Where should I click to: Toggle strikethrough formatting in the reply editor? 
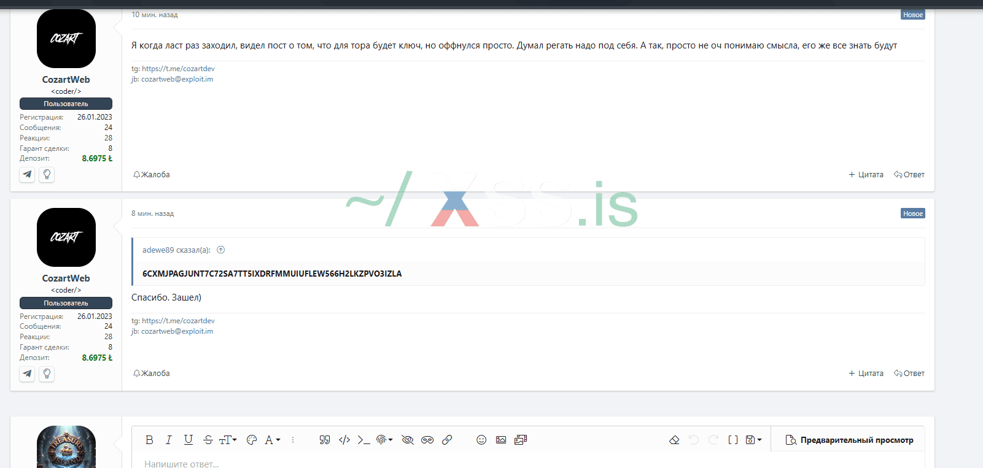(x=208, y=440)
